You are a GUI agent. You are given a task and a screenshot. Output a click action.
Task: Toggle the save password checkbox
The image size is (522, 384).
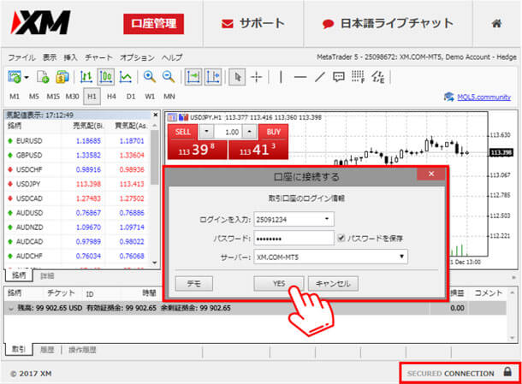pos(341,238)
